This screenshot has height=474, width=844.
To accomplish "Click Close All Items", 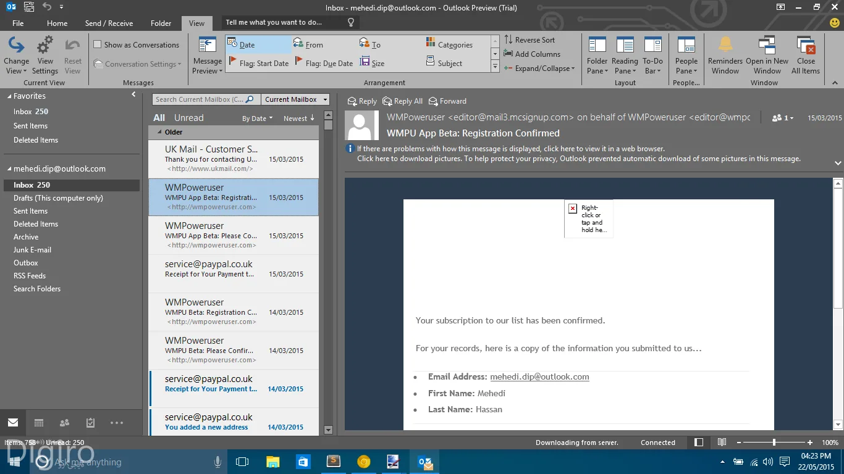I will pos(806,56).
